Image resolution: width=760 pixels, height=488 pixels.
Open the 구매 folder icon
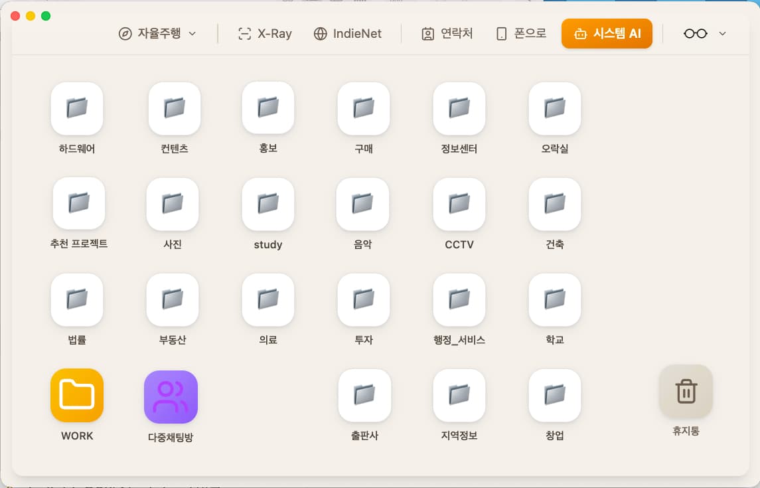click(x=364, y=108)
